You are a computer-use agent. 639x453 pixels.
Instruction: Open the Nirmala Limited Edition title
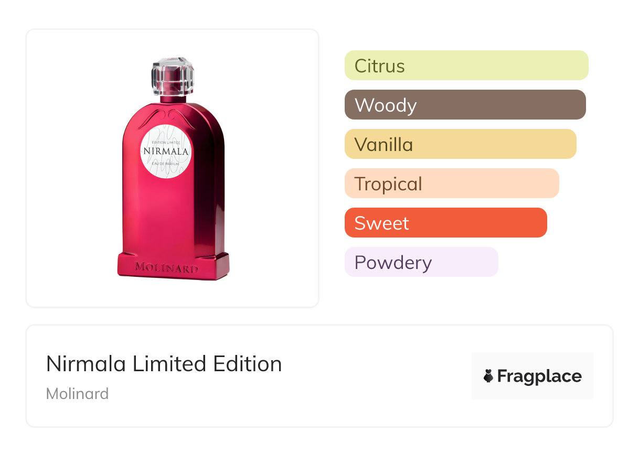tap(164, 364)
